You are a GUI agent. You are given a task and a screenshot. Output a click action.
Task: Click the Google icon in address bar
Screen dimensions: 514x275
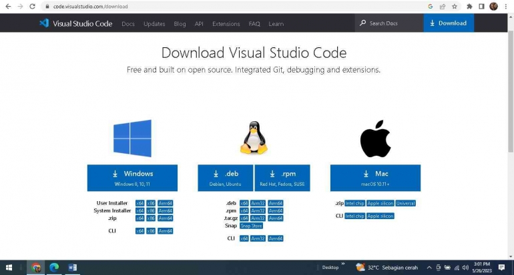(x=431, y=7)
